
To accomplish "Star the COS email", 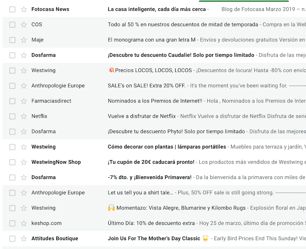I will pos(24,24).
